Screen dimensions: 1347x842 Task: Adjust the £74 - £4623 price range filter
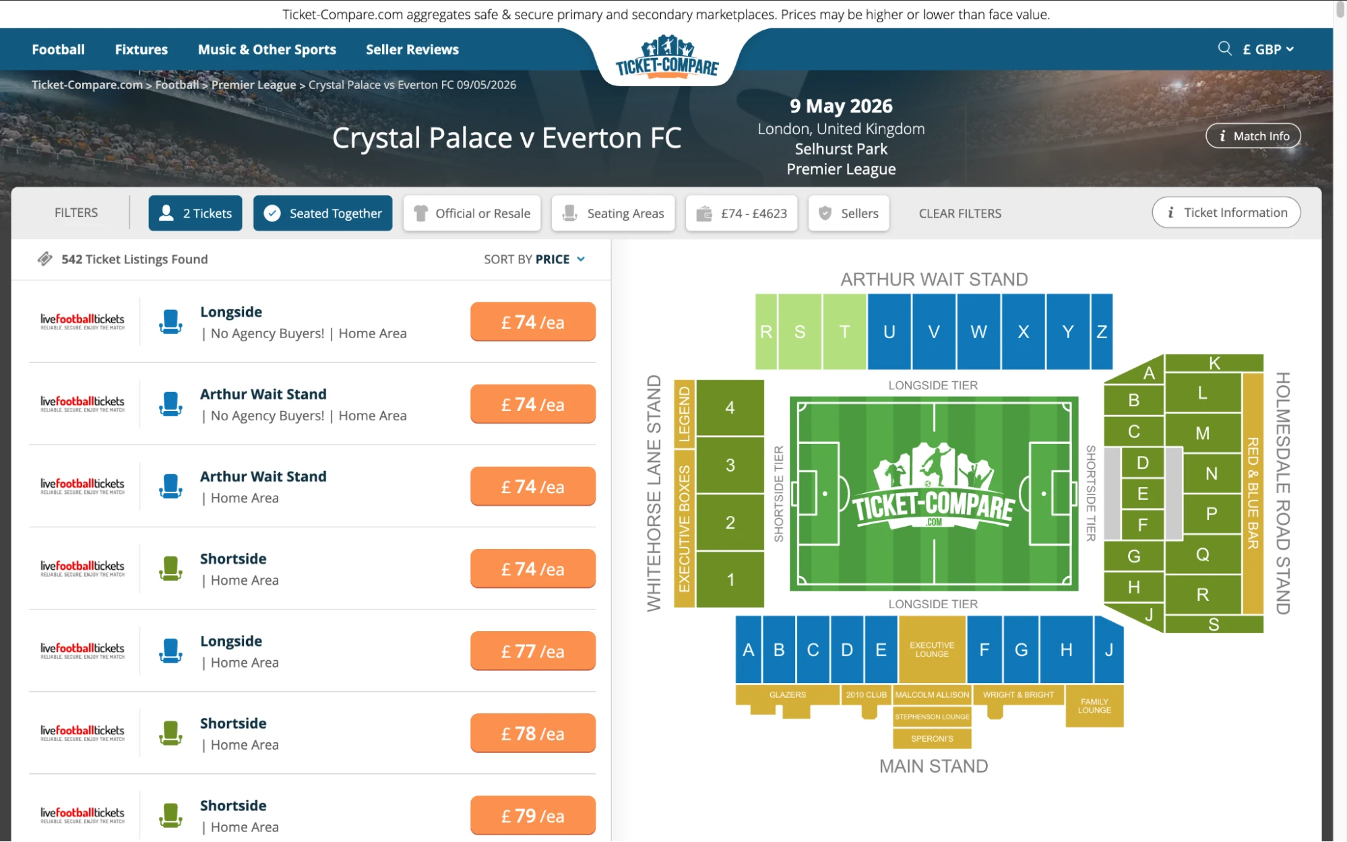(x=741, y=213)
